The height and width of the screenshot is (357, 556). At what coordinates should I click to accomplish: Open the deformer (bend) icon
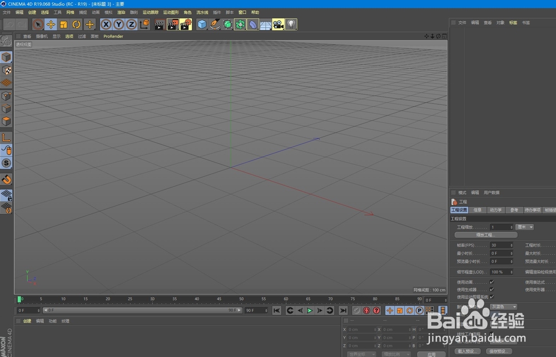coord(253,24)
